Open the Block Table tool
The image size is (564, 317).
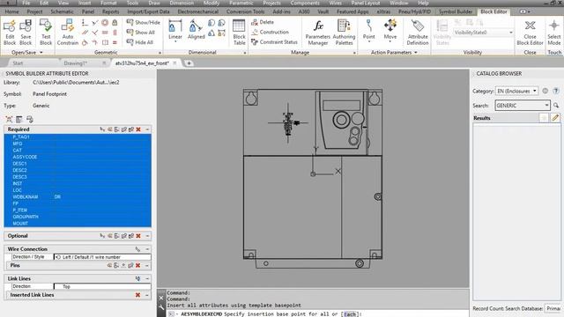pyautogui.click(x=239, y=33)
